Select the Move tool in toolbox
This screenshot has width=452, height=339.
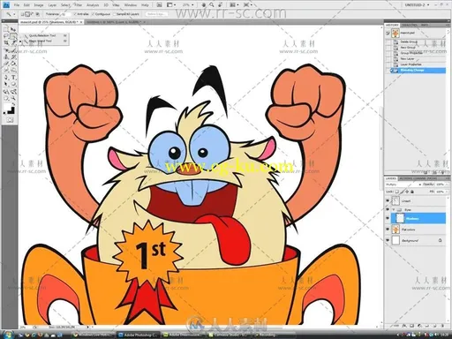click(13, 29)
